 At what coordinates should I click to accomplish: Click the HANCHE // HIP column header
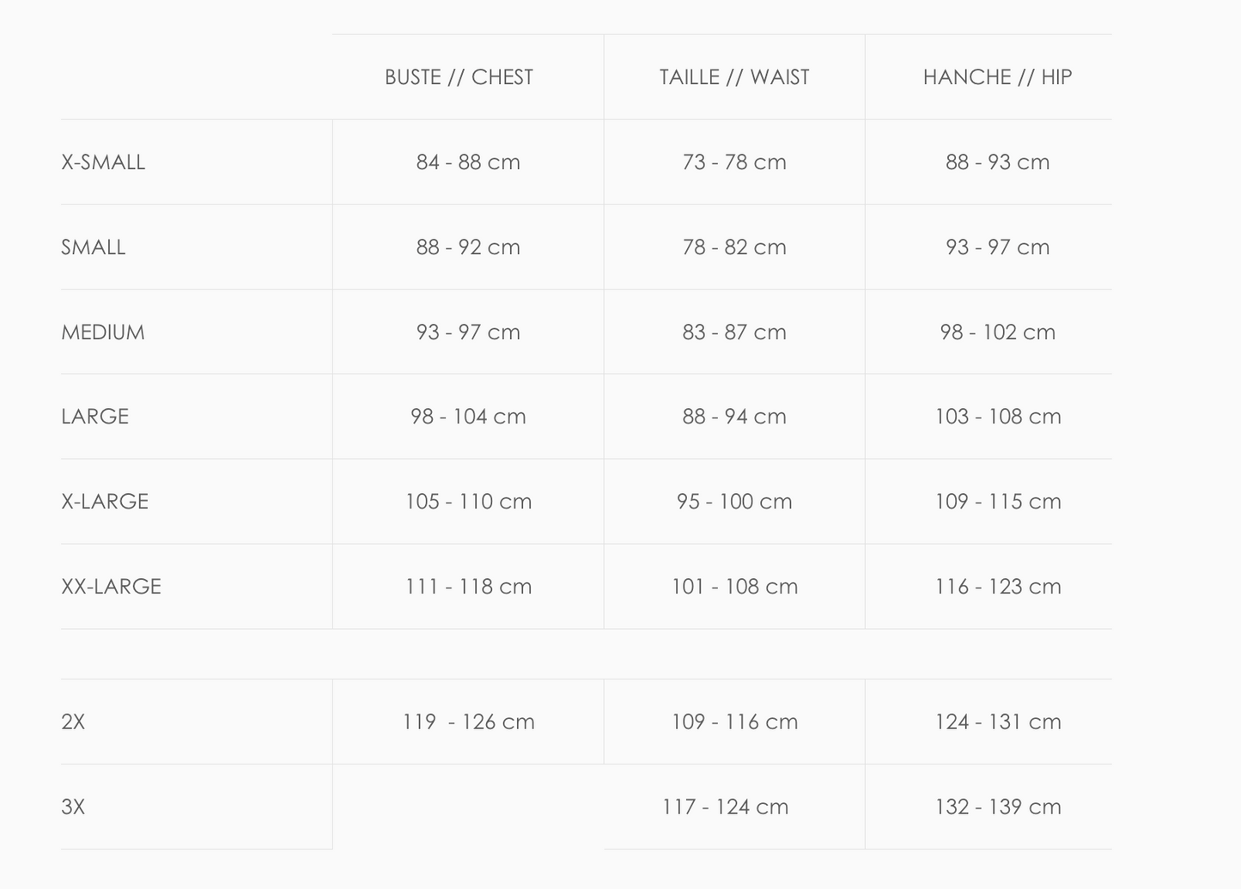pos(997,77)
